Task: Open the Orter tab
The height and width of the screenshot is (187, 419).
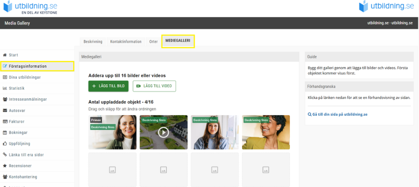Action: coord(153,41)
